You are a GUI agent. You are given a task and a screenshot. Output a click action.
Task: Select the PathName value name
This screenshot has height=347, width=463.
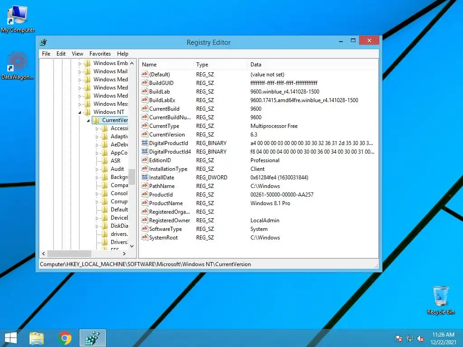coord(162,186)
